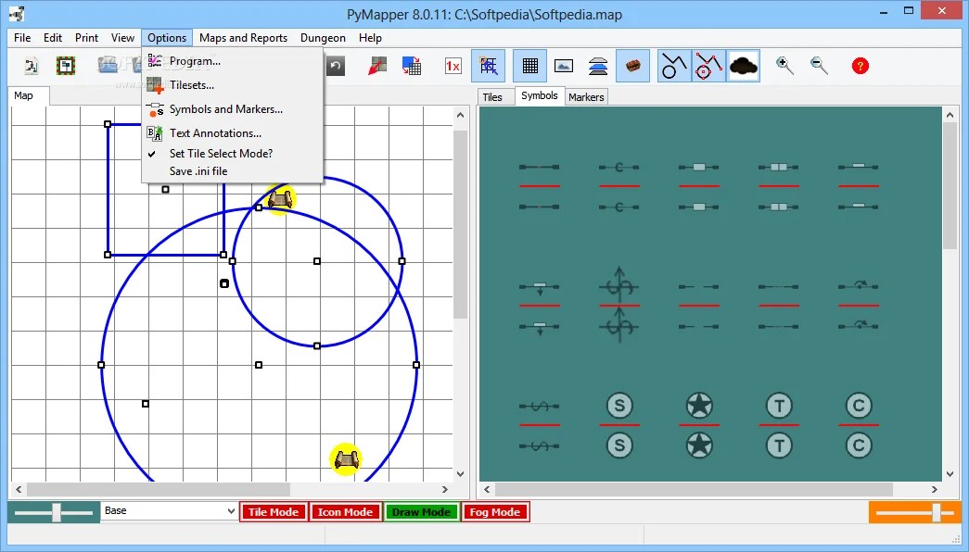Toggle the red-node polyline edit tool
969x552 pixels.
708,66
